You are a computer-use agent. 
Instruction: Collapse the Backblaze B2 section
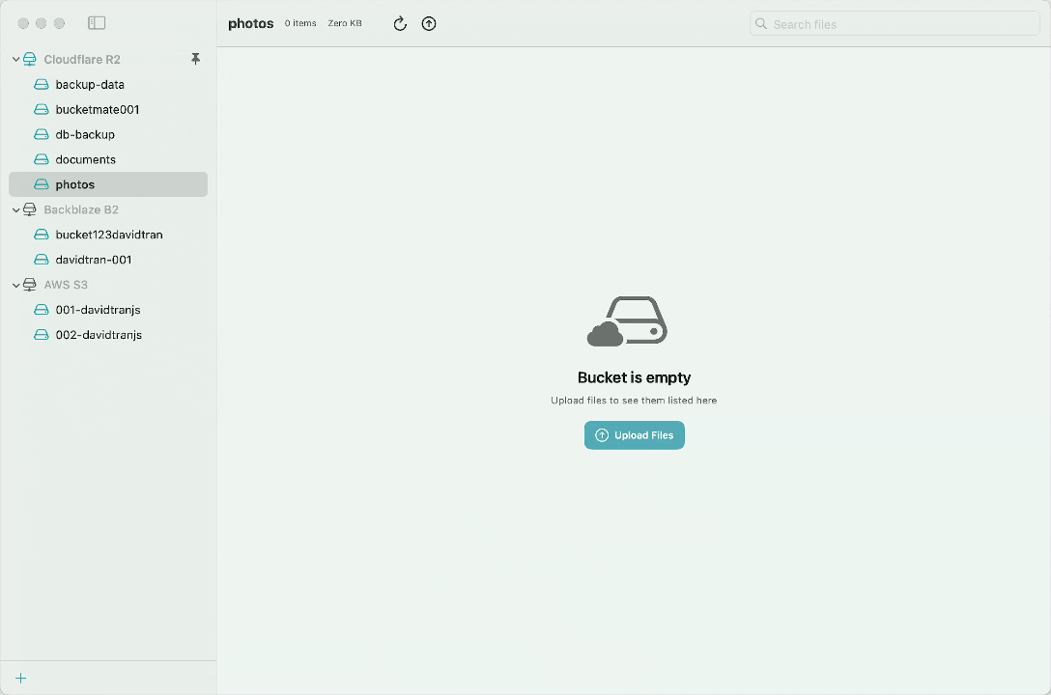14,209
